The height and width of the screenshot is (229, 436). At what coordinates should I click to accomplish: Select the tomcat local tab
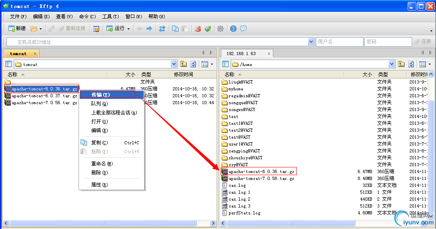[18, 54]
